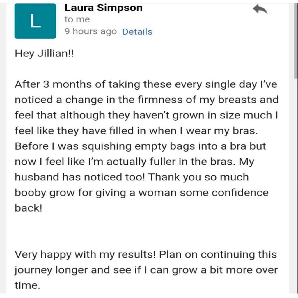
Task: Click the line starting "Before I was squishing"
Action: click(x=140, y=146)
